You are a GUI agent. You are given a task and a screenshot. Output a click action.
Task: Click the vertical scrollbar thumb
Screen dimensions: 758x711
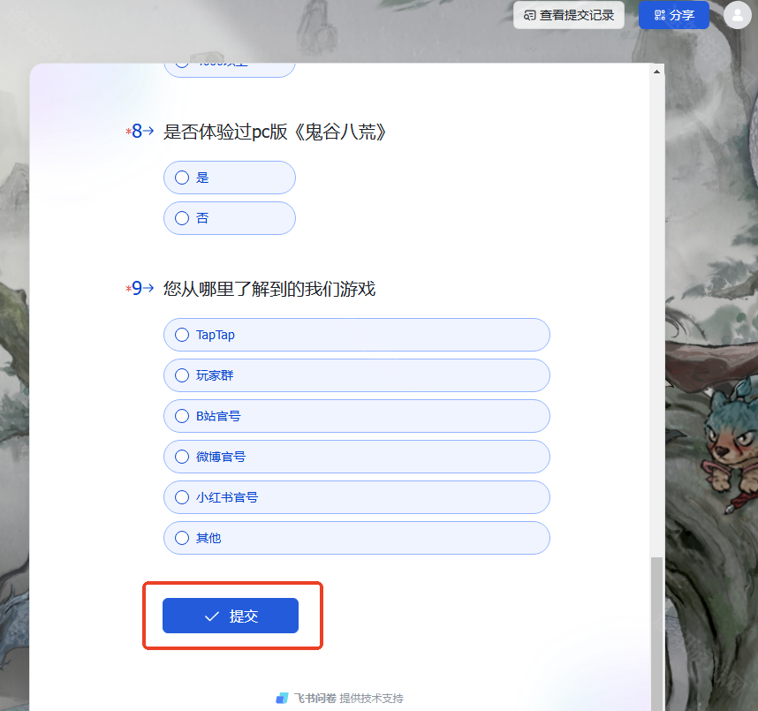coord(656,633)
